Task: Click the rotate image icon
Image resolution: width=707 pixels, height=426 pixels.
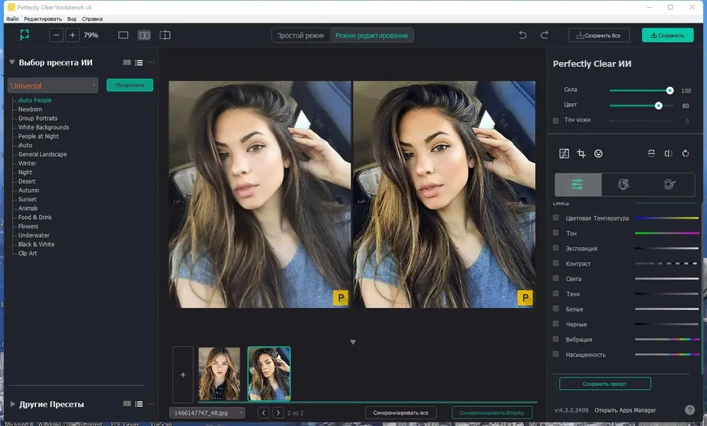Action: [x=685, y=153]
